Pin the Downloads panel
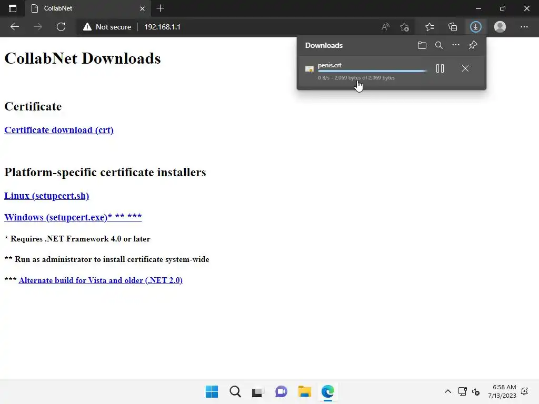Image resolution: width=539 pixels, height=404 pixels. click(473, 45)
